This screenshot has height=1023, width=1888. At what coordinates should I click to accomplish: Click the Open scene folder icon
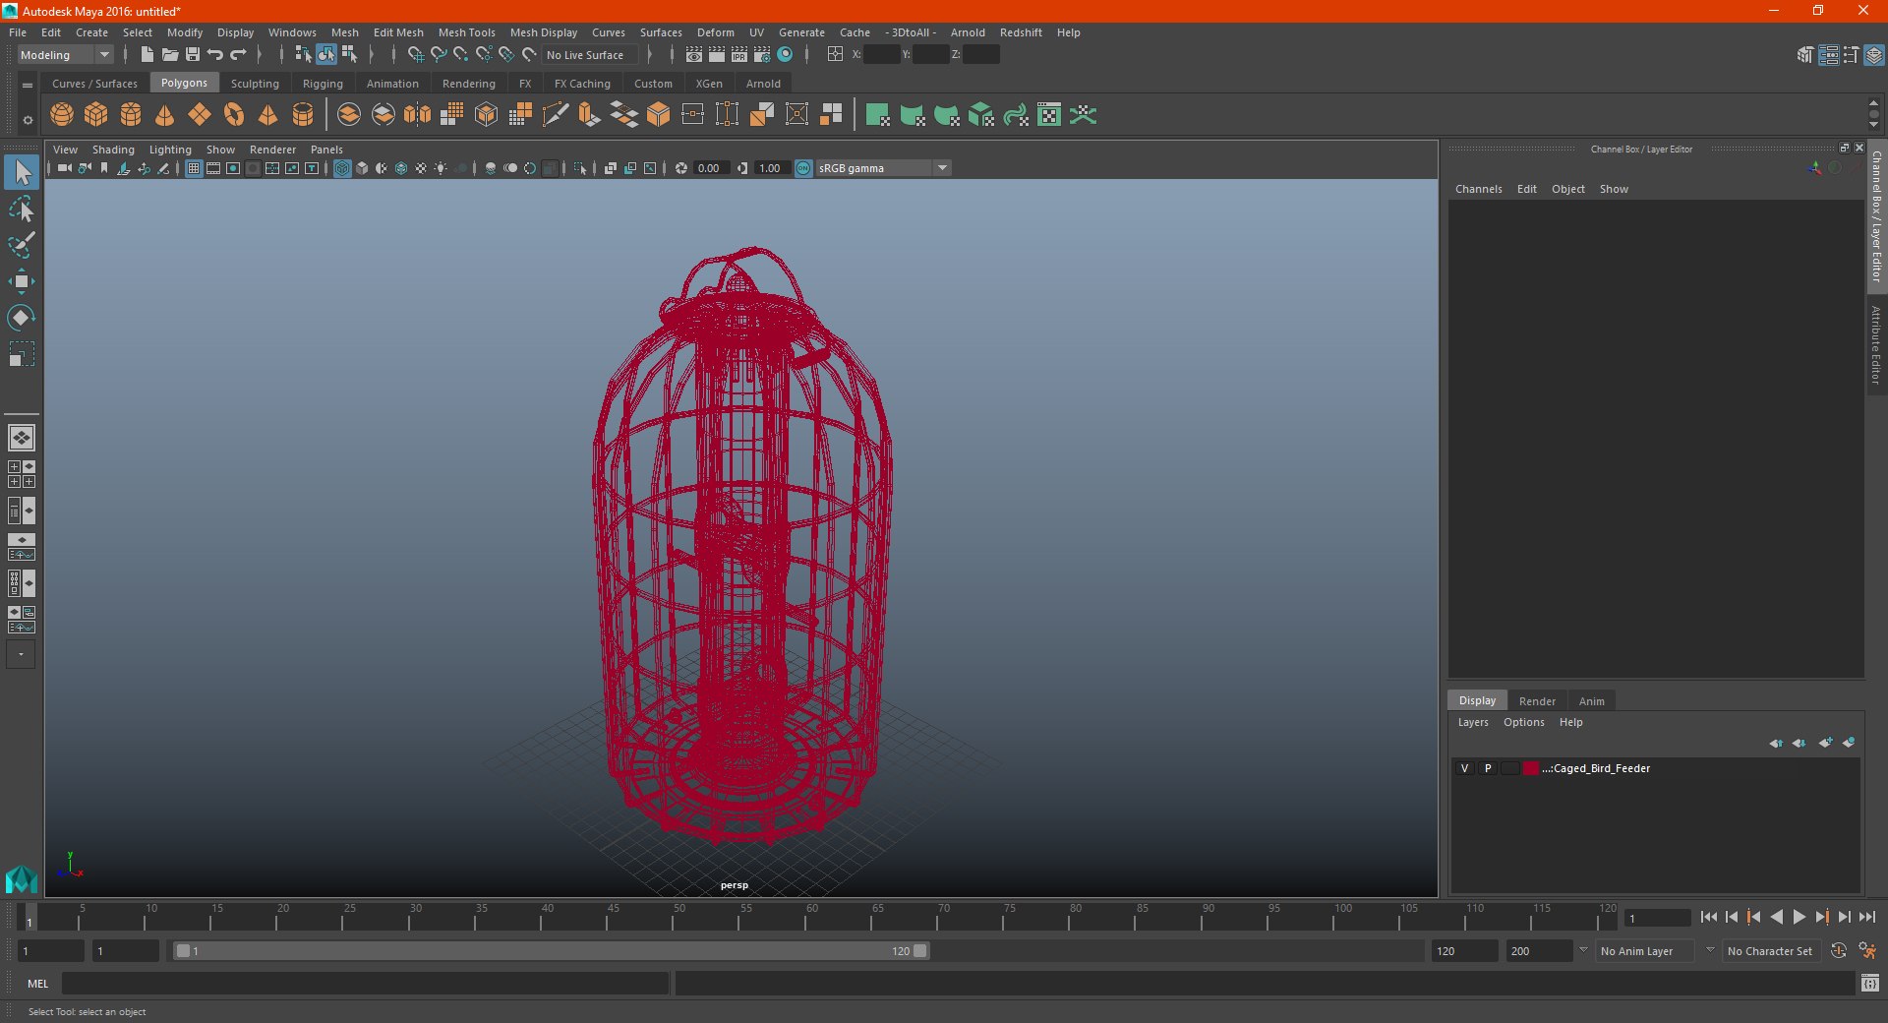(170, 55)
